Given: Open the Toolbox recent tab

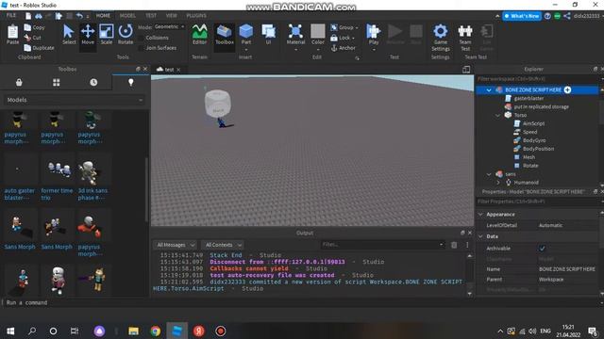Looking at the screenshot, I should point(93,82).
